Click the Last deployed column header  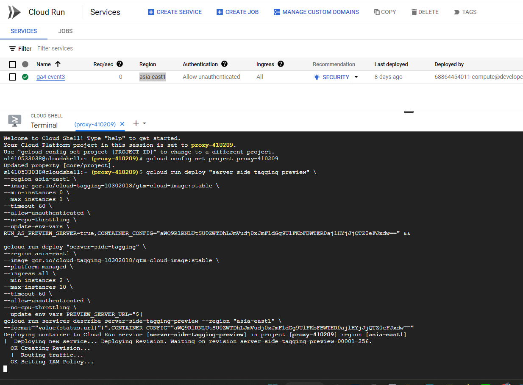[x=391, y=64]
